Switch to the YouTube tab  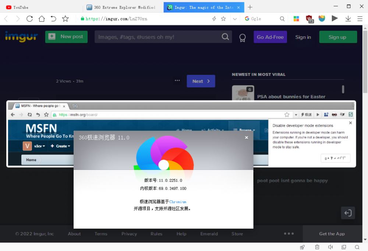(21, 7)
